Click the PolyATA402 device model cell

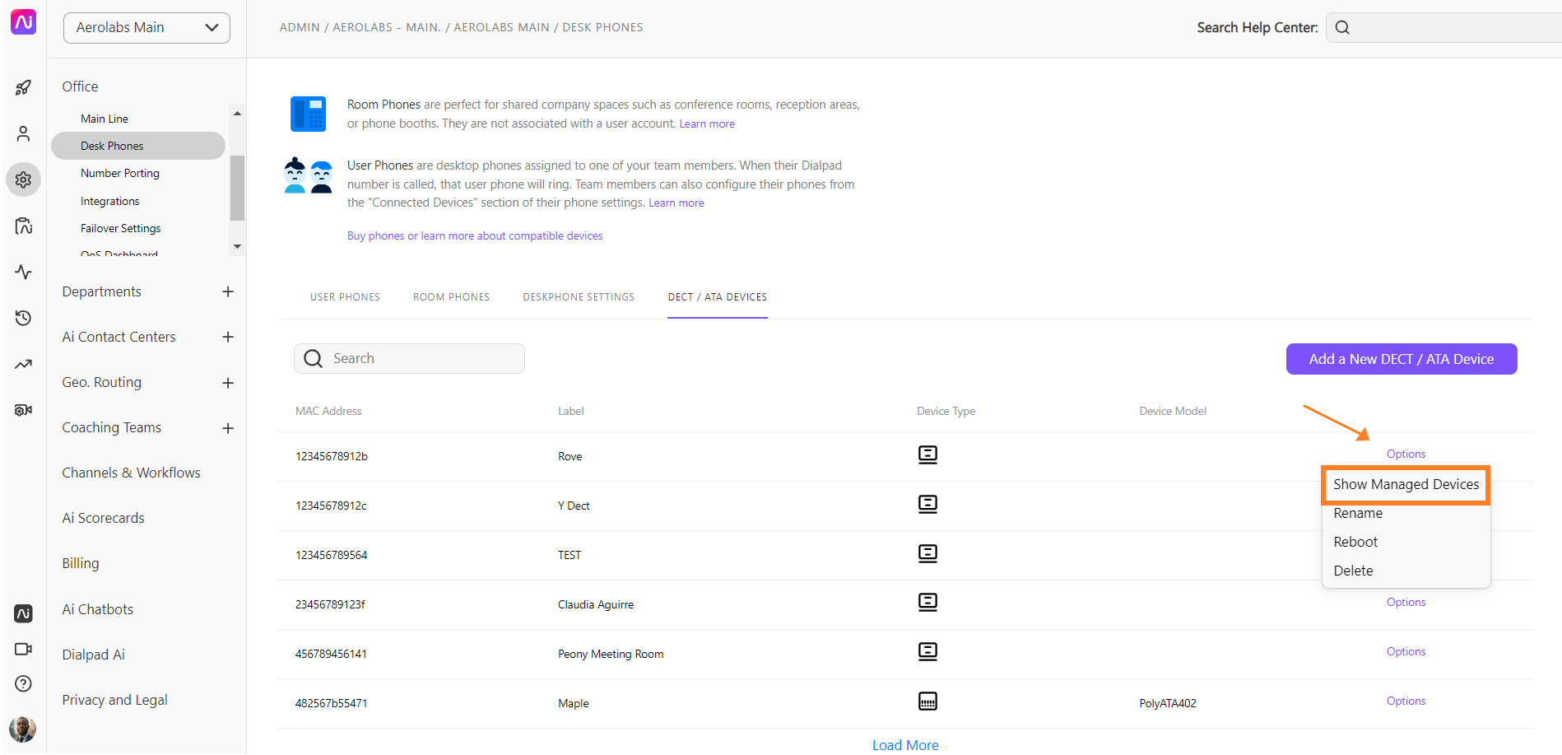[x=1168, y=703]
